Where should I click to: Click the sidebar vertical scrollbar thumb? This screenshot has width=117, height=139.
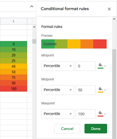[x=114, y=94]
